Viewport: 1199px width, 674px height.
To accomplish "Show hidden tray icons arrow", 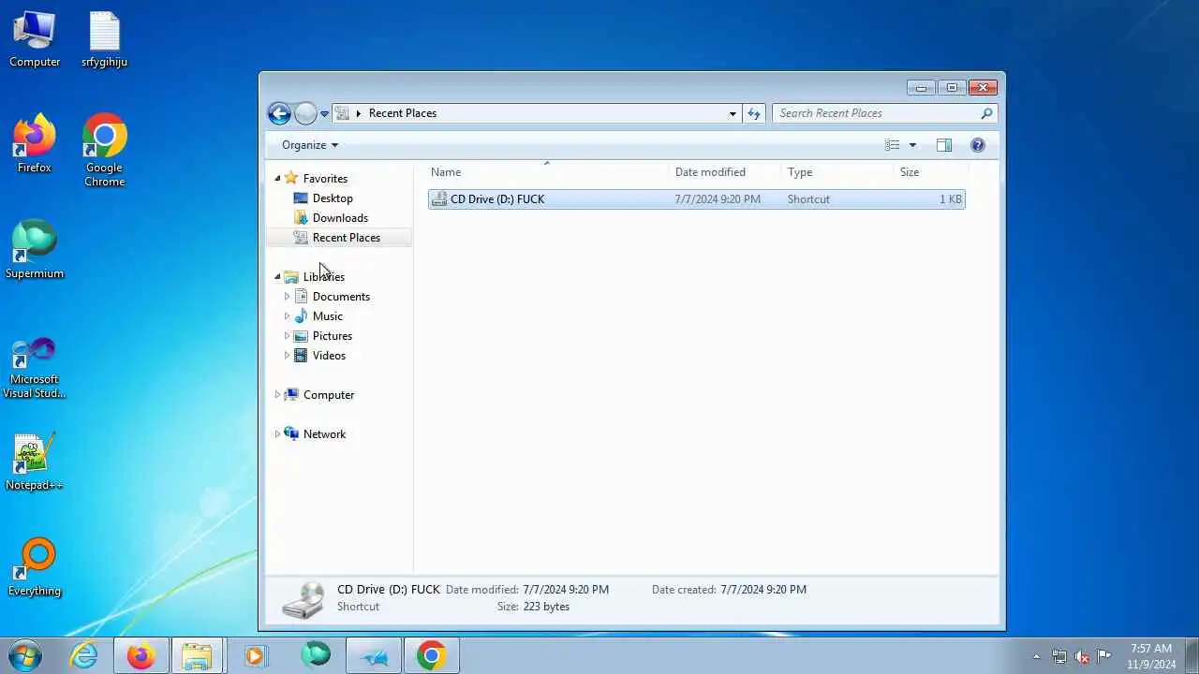I will pyautogui.click(x=1036, y=656).
